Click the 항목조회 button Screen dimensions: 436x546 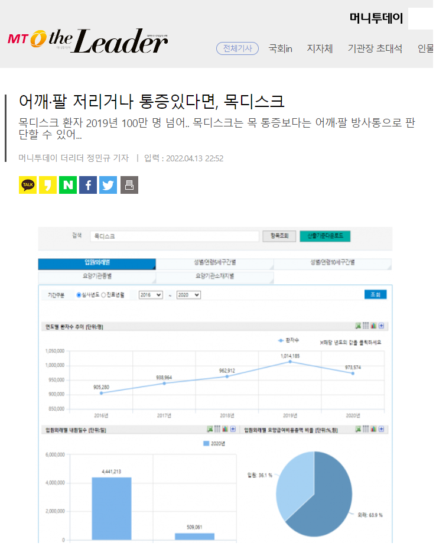[x=279, y=236]
